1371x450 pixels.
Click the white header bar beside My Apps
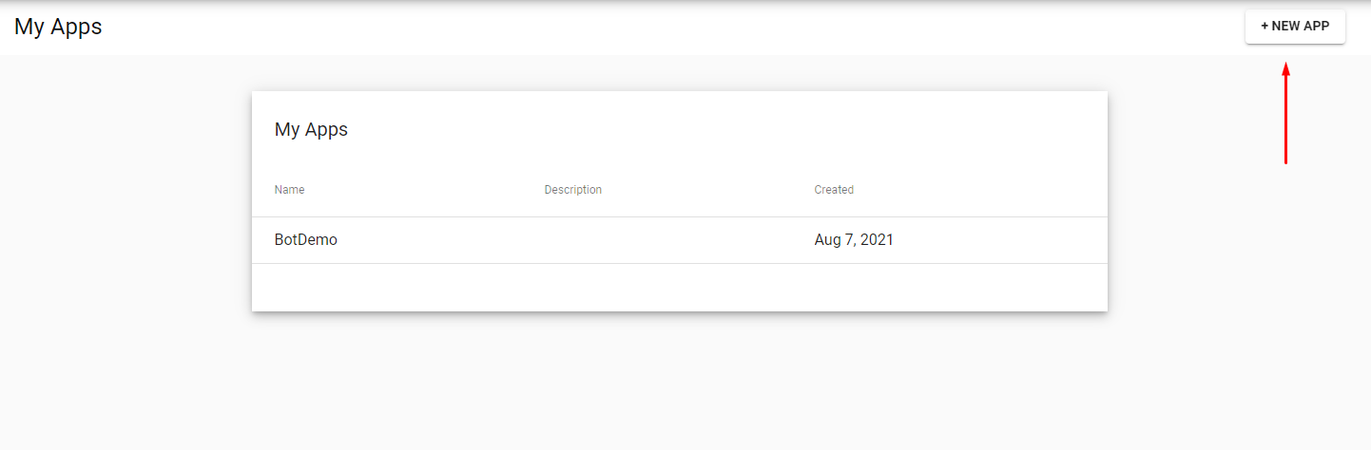click(666, 27)
